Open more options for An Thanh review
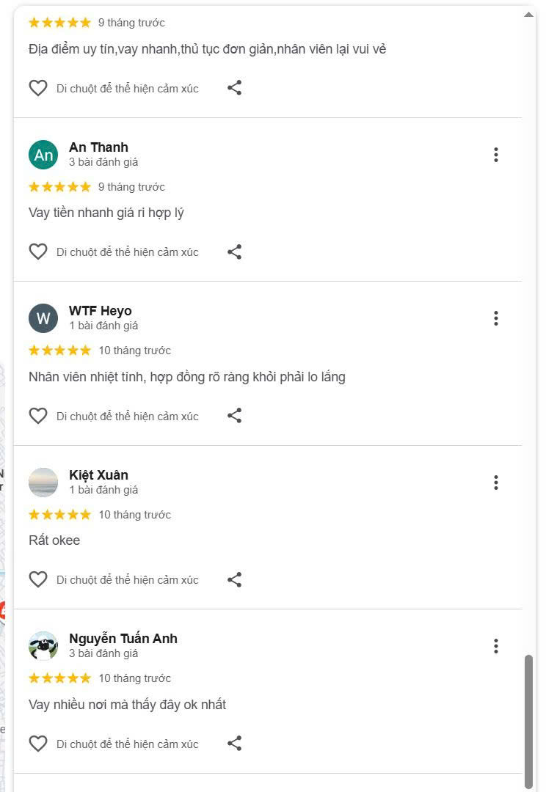 click(x=496, y=155)
